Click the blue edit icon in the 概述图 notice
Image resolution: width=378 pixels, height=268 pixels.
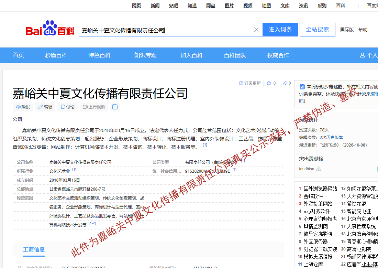(x=302, y=87)
